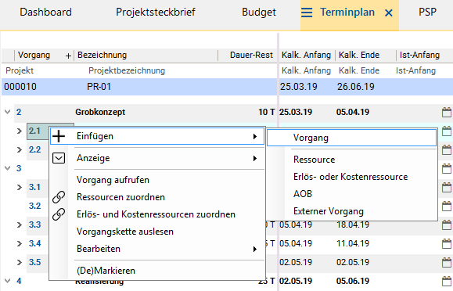The width and height of the screenshot is (453, 291).
Task: Open the Bearbeiten submenu
Action: click(157, 249)
